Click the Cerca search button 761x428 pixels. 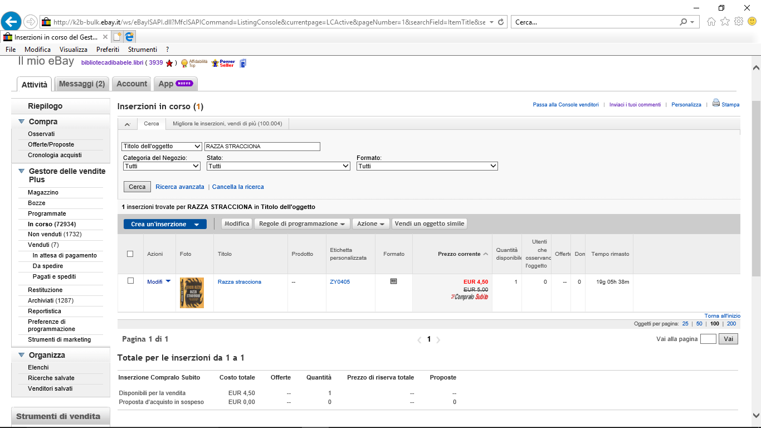pyautogui.click(x=137, y=187)
